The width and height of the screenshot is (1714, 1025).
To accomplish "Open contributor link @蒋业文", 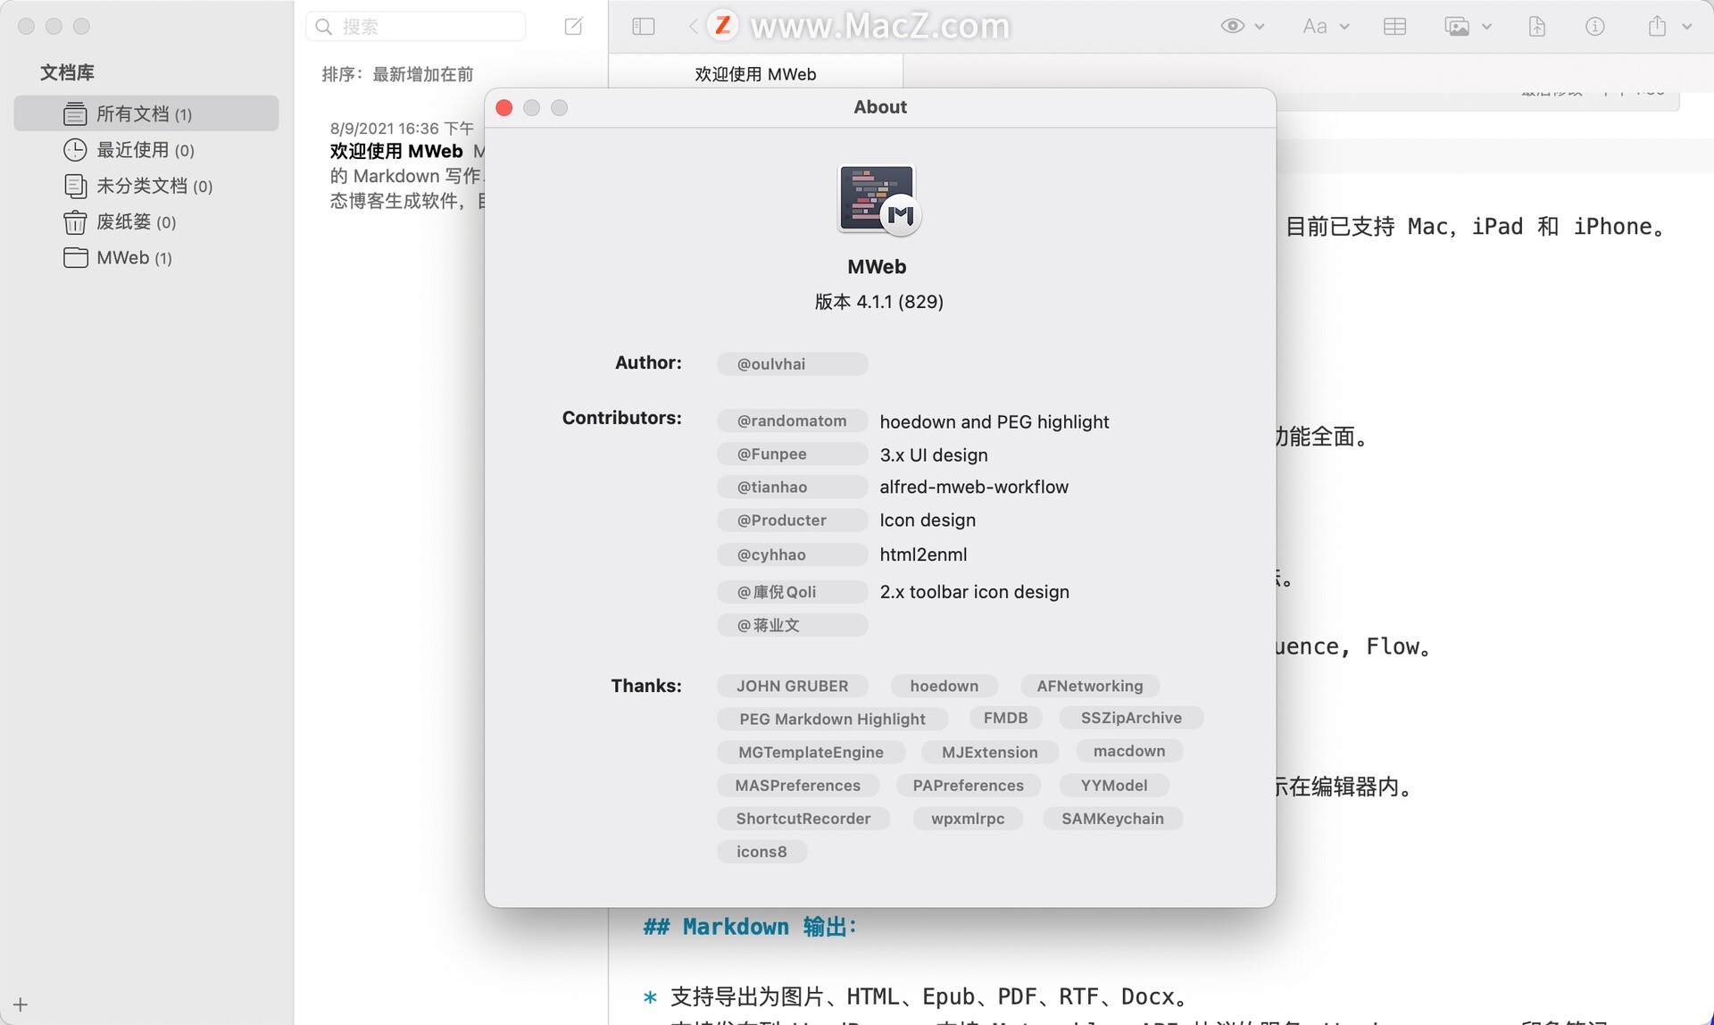I will pos(792,625).
